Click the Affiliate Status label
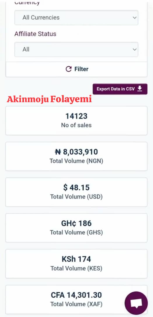The width and height of the screenshot is (153, 317). [35, 34]
